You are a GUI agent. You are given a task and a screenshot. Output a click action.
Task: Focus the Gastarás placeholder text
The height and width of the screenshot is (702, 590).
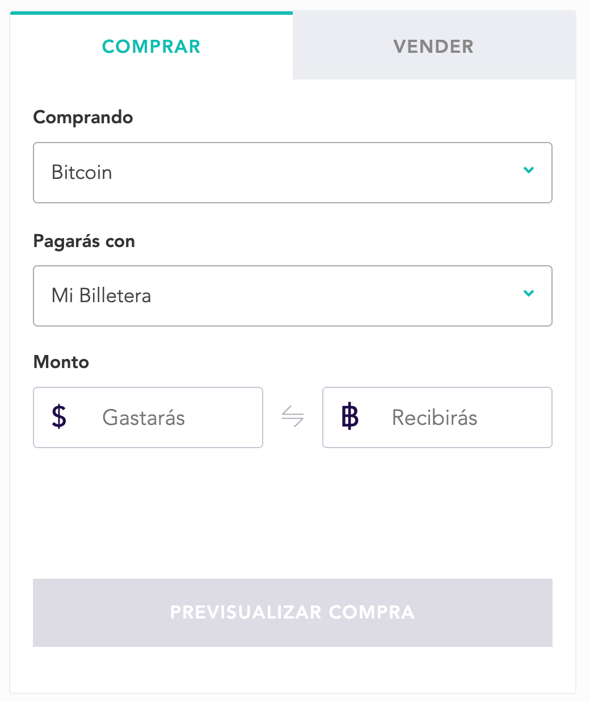[x=144, y=417]
